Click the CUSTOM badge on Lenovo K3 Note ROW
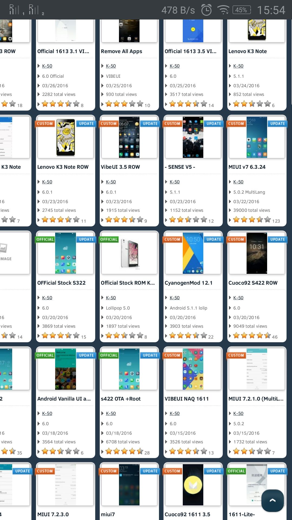 (x=45, y=123)
